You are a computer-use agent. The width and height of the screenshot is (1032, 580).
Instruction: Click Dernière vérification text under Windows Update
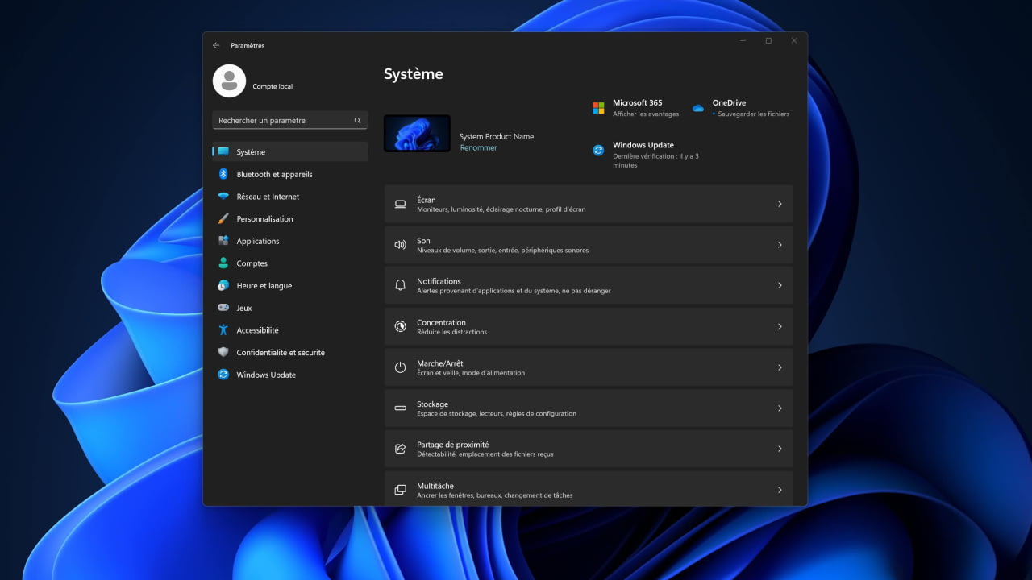click(655, 160)
